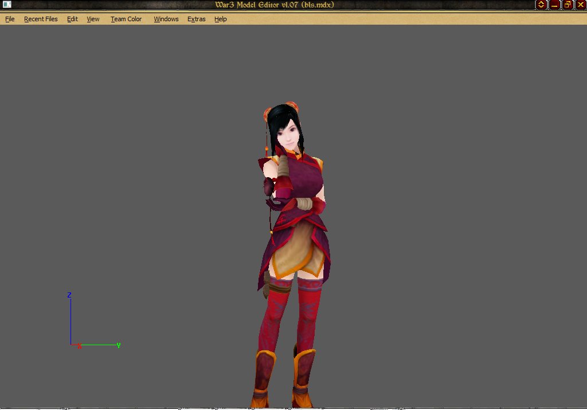
Task: Click the up-down arrows title bar button
Action: 541,5
